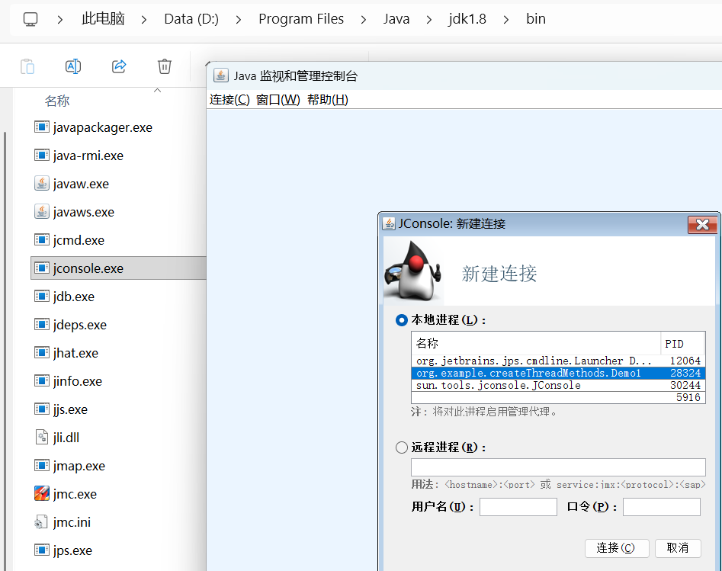The image size is (722, 571).
Task: Select org.jetbrains.jps.cmdline.Launcher process row
Action: coord(558,361)
